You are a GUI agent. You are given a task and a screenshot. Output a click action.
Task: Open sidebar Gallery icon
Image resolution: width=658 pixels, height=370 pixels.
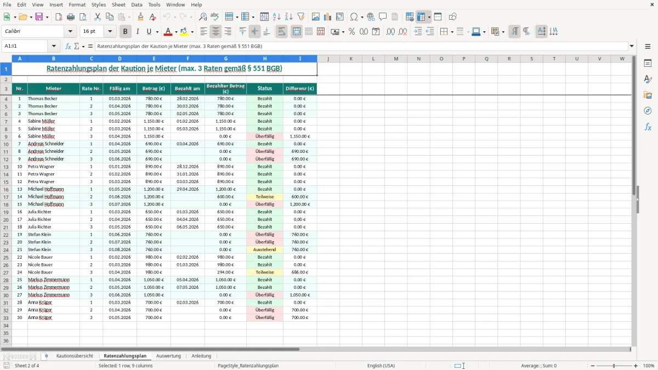[648, 95]
